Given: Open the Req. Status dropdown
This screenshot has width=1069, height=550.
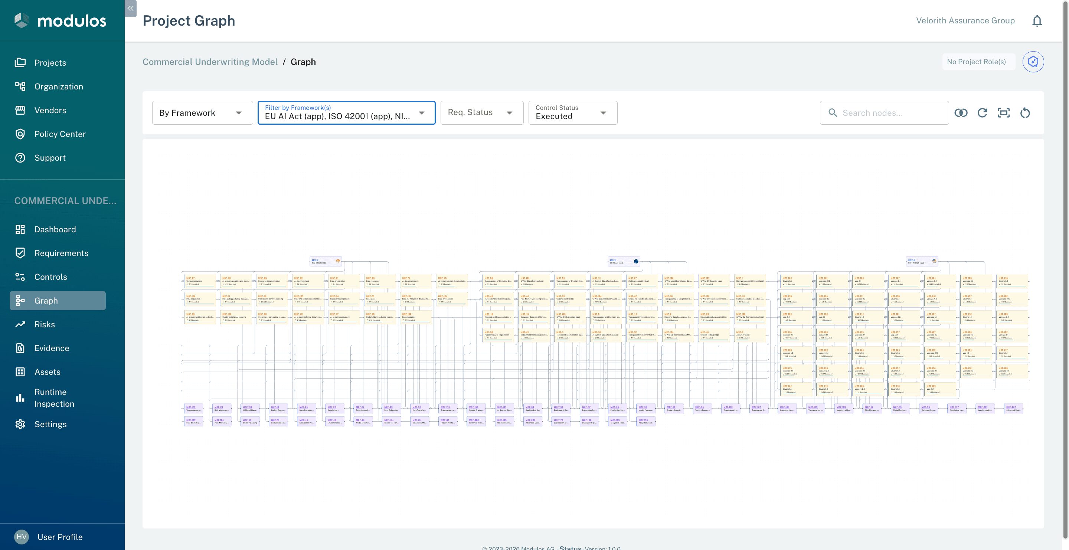Looking at the screenshot, I should point(481,113).
